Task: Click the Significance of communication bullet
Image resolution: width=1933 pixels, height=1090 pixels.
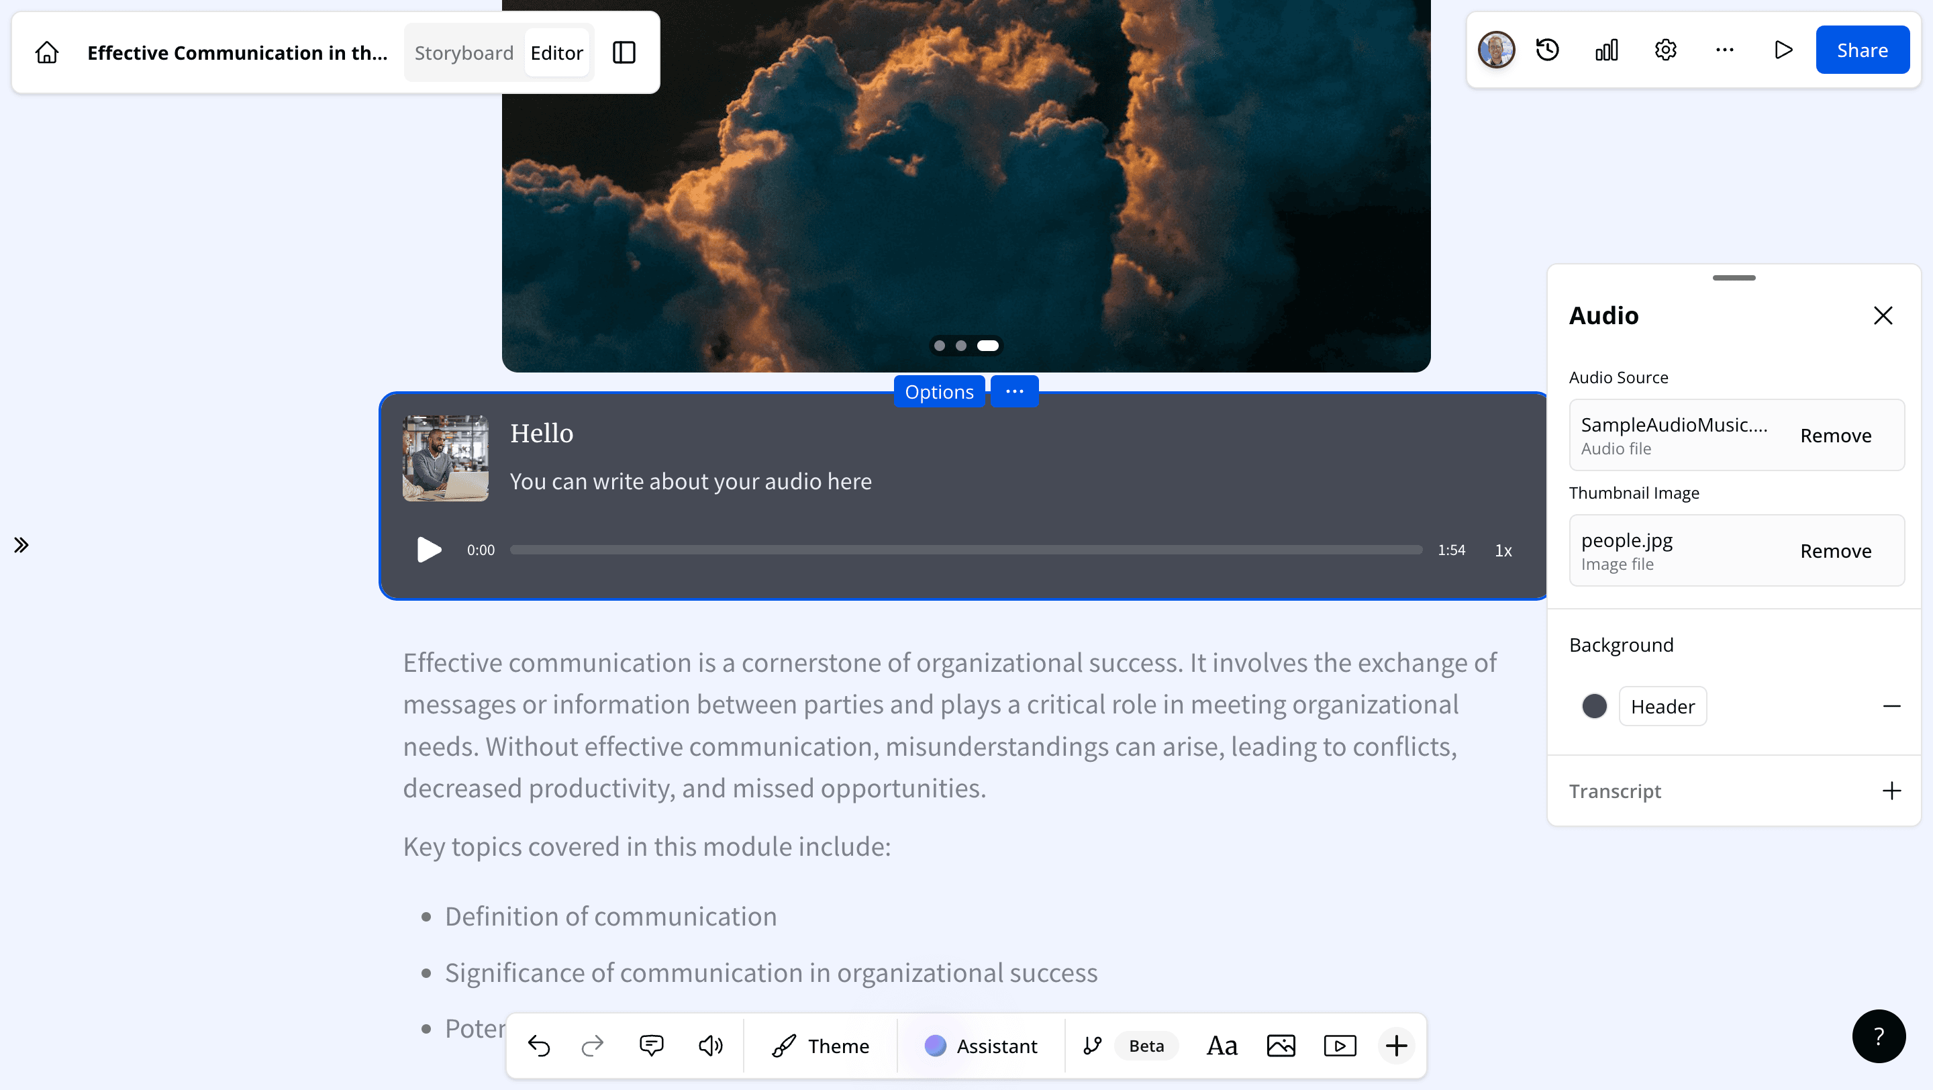Action: pyautogui.click(x=771, y=973)
